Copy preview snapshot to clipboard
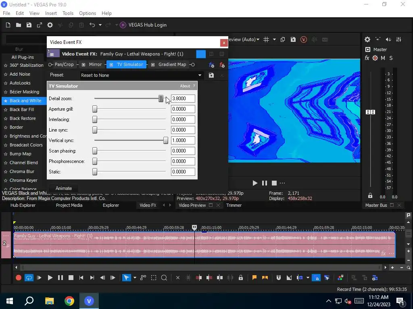 click(283, 39)
